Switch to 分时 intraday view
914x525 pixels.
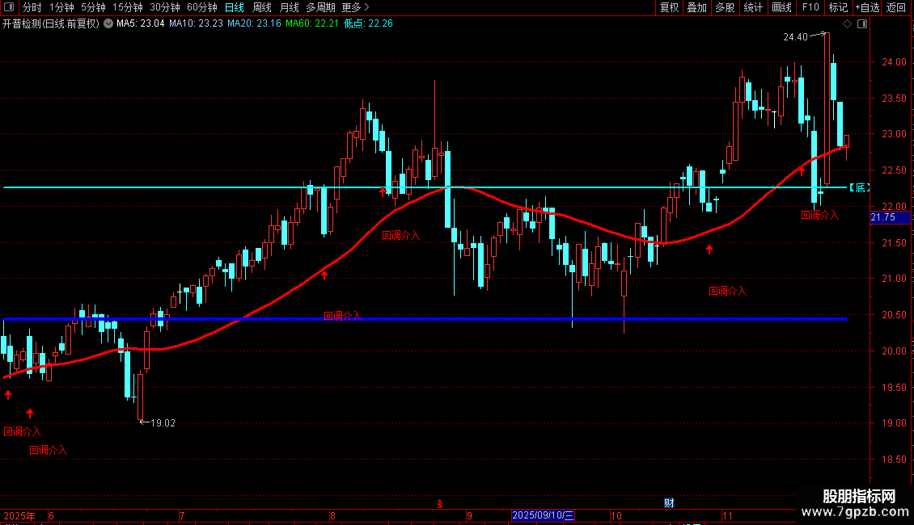32,7
